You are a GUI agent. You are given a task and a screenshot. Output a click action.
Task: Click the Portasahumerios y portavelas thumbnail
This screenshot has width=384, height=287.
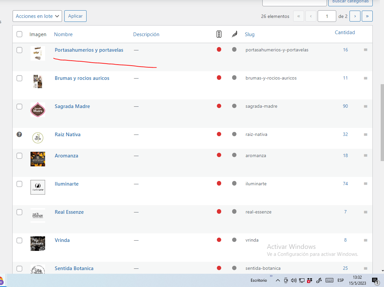[38, 53]
